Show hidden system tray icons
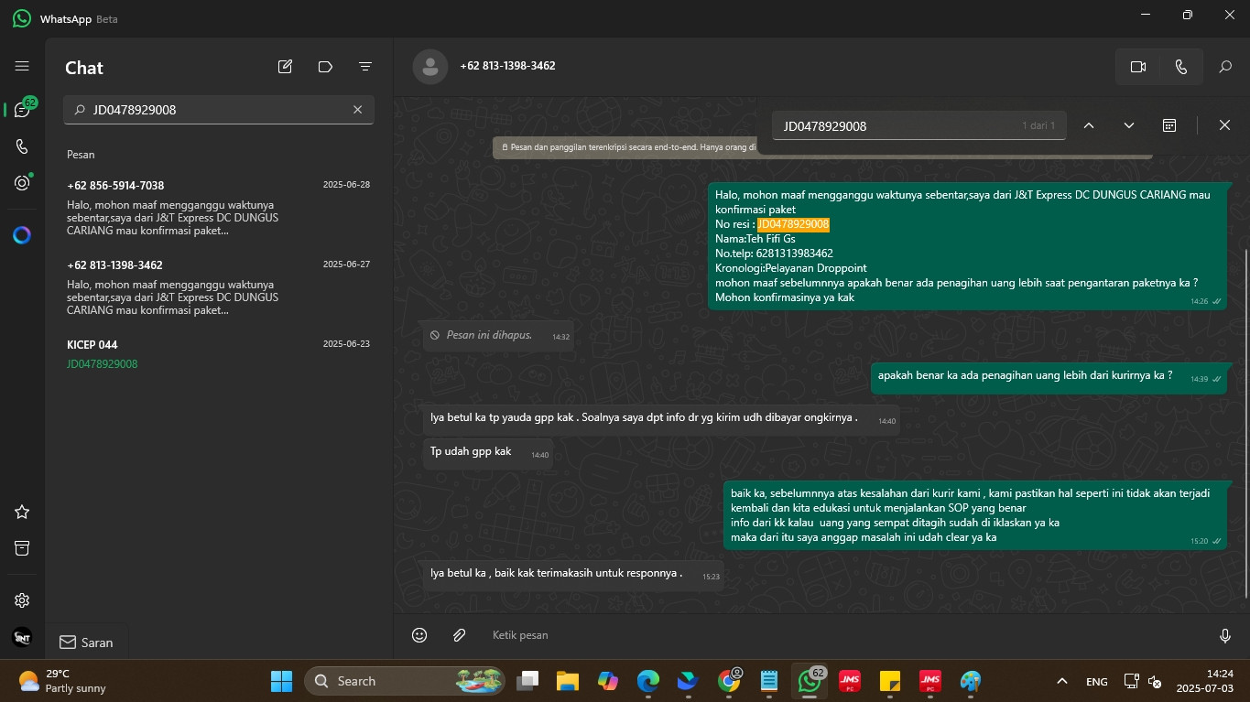The height and width of the screenshot is (702, 1250). pyautogui.click(x=1062, y=681)
